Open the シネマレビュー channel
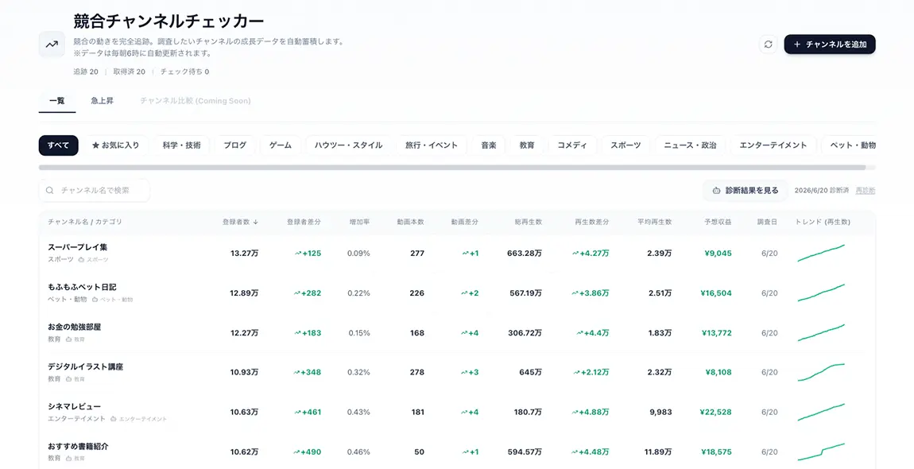Image resolution: width=914 pixels, height=469 pixels. point(74,406)
